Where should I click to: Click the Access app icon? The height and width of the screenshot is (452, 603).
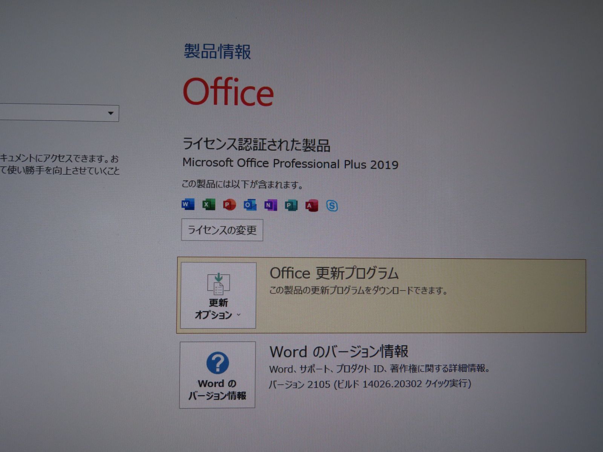point(311,206)
